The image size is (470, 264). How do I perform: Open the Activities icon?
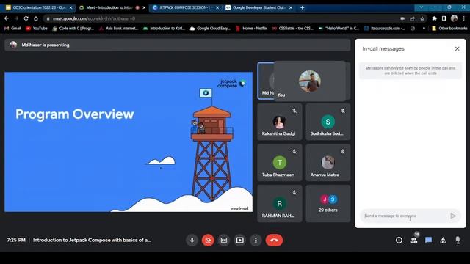(444, 240)
